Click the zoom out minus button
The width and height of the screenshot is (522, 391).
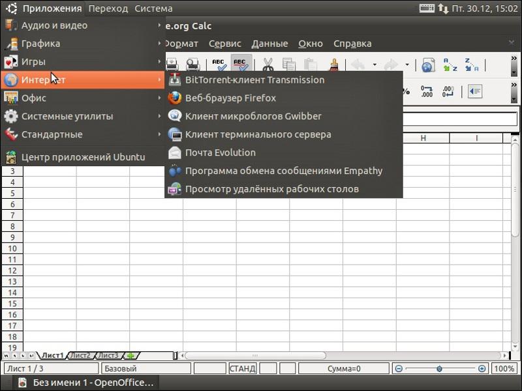(x=399, y=368)
